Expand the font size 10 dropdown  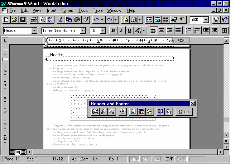tap(103, 30)
